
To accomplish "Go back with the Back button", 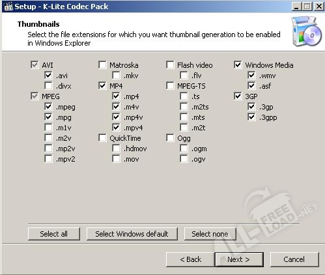I will pyautogui.click(x=190, y=259).
